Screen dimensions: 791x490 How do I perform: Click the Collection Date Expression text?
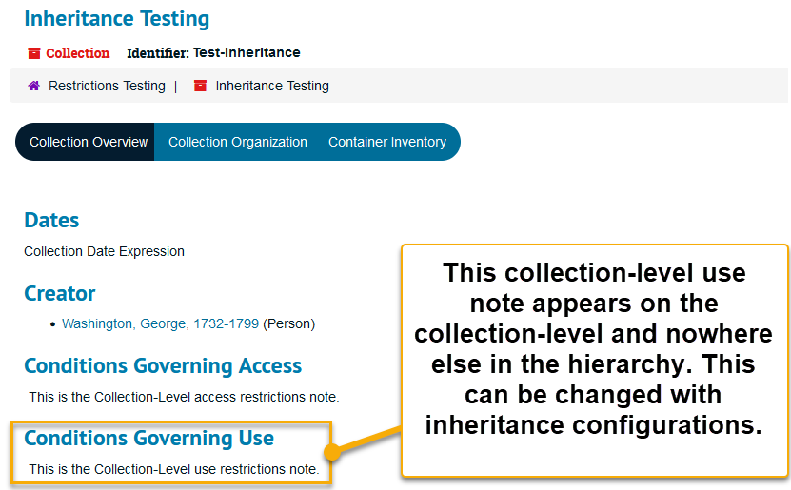(104, 251)
